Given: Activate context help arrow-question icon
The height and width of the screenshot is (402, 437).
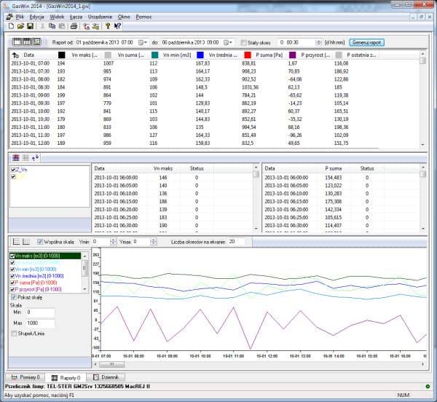Looking at the screenshot, I should pyautogui.click(x=117, y=26).
